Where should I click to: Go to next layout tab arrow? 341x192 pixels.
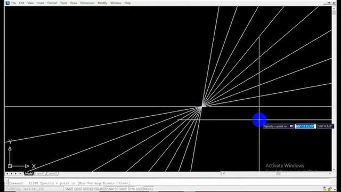15,173
